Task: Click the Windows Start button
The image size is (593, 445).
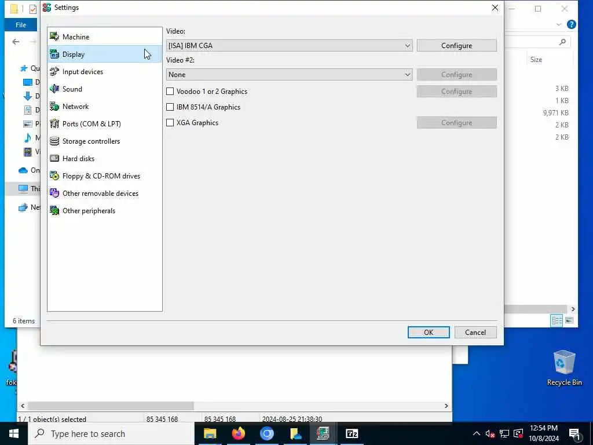Action: (14, 433)
